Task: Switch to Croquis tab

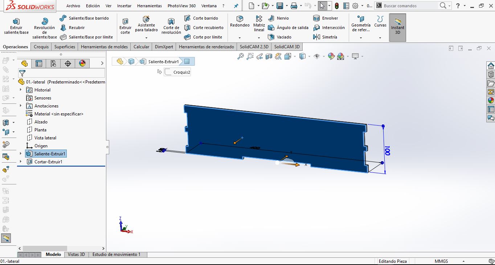Action: [x=41, y=46]
